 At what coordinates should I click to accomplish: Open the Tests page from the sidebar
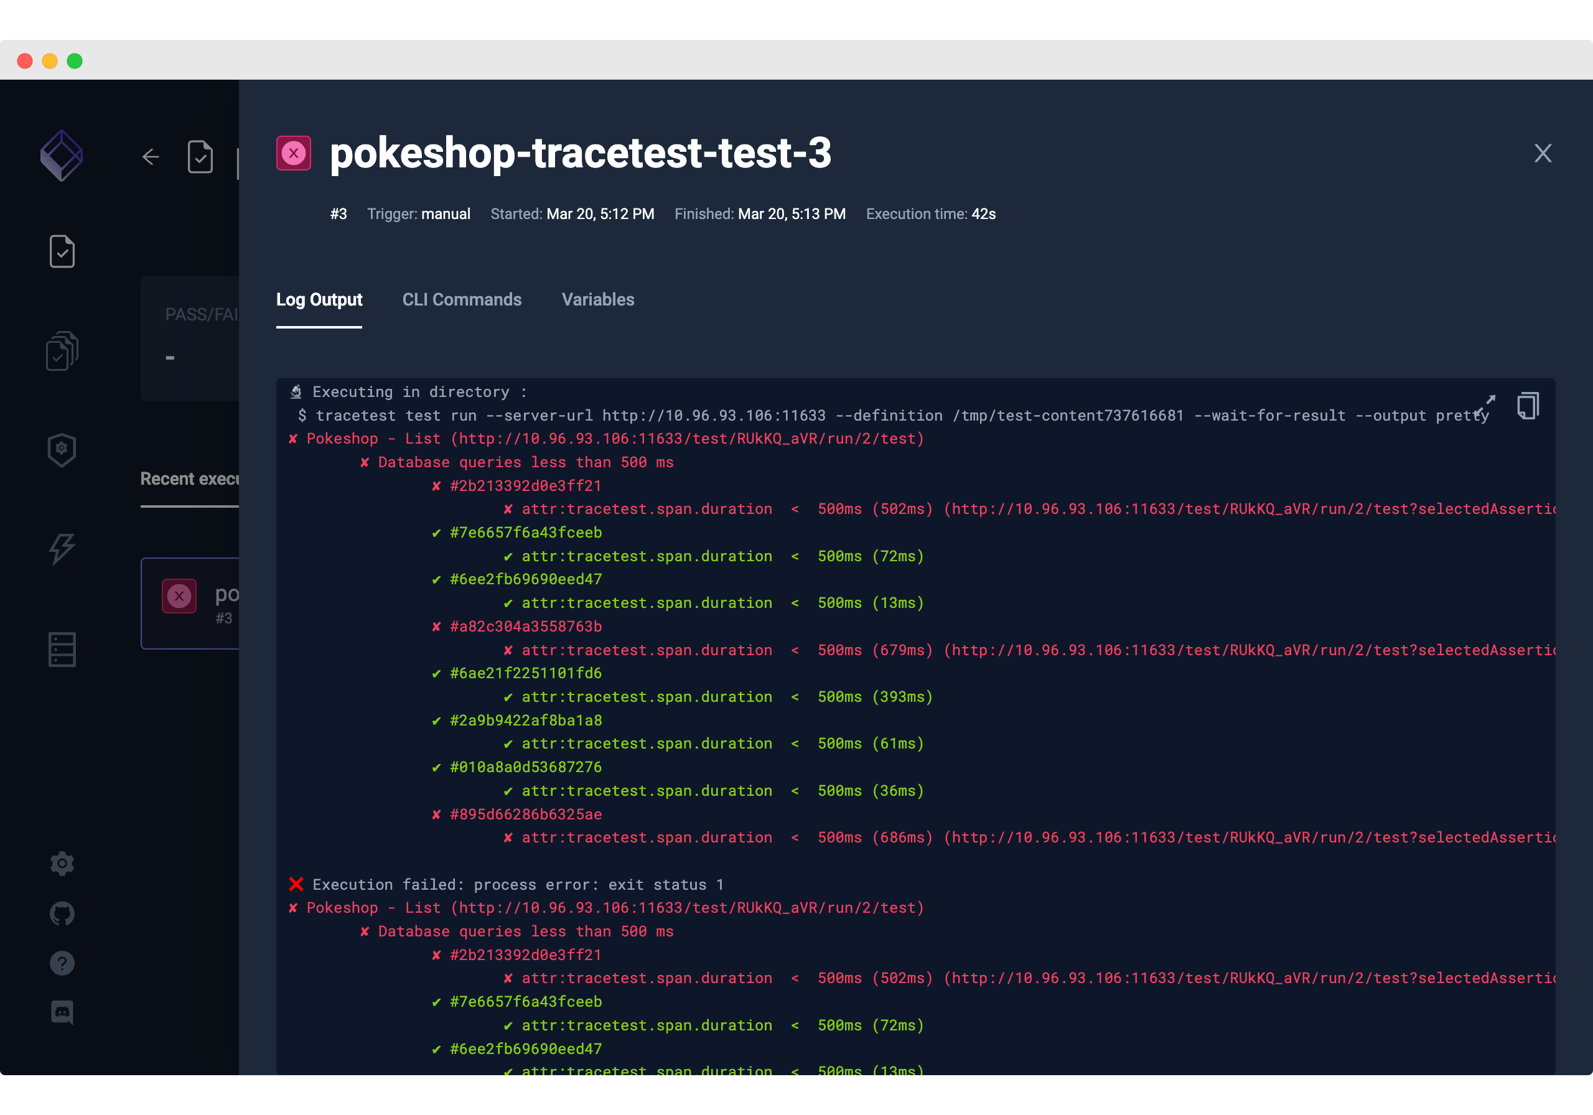(62, 251)
